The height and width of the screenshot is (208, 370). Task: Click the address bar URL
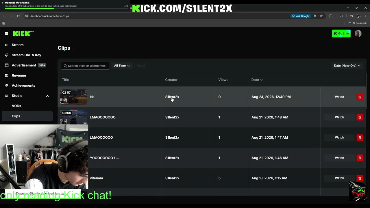click(50, 16)
